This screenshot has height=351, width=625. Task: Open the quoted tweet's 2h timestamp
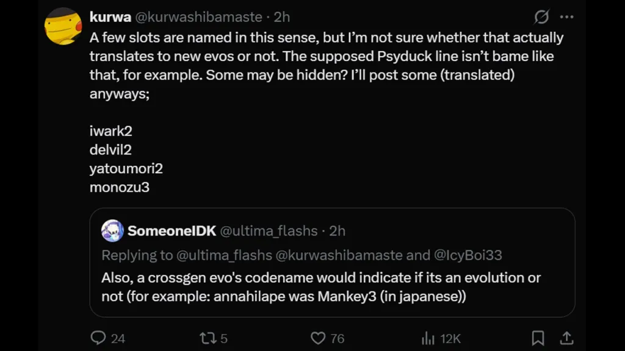click(337, 231)
